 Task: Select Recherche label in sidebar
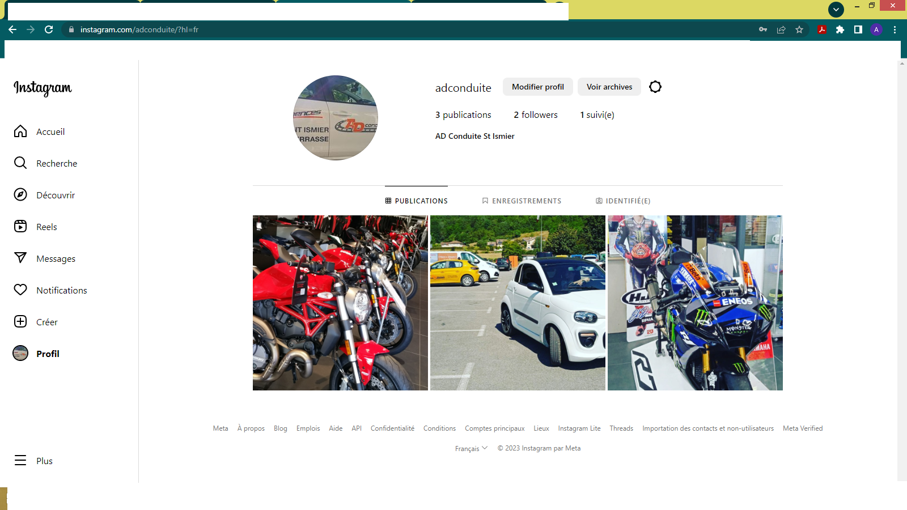tap(57, 163)
